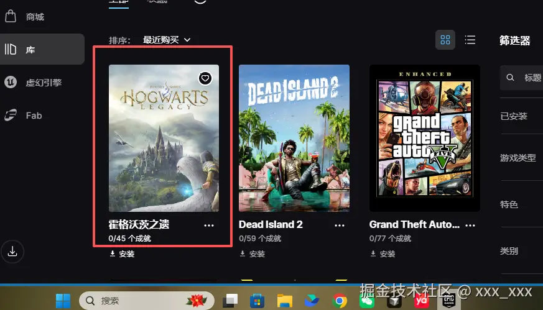Toggle favorite heart on Hogwarts Legacy
The image size is (543, 310).
coord(205,78)
